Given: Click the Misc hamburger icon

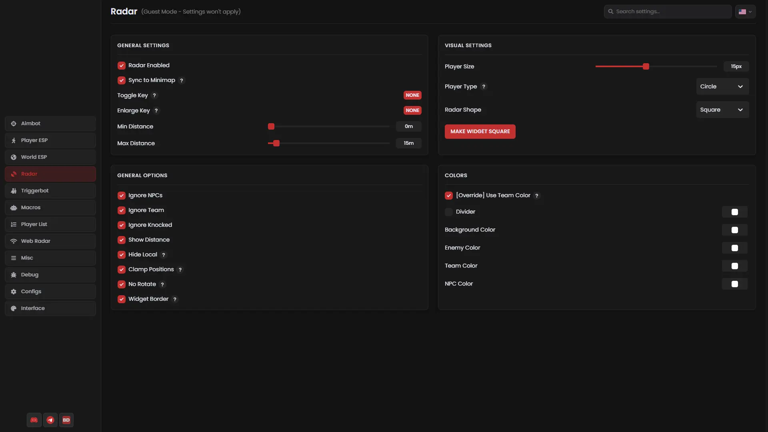Looking at the screenshot, I should pyautogui.click(x=14, y=258).
